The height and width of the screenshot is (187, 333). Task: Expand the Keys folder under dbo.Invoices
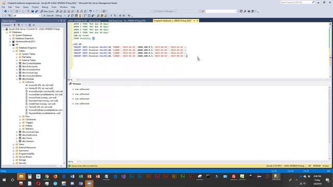pyautogui.click(x=20, y=116)
